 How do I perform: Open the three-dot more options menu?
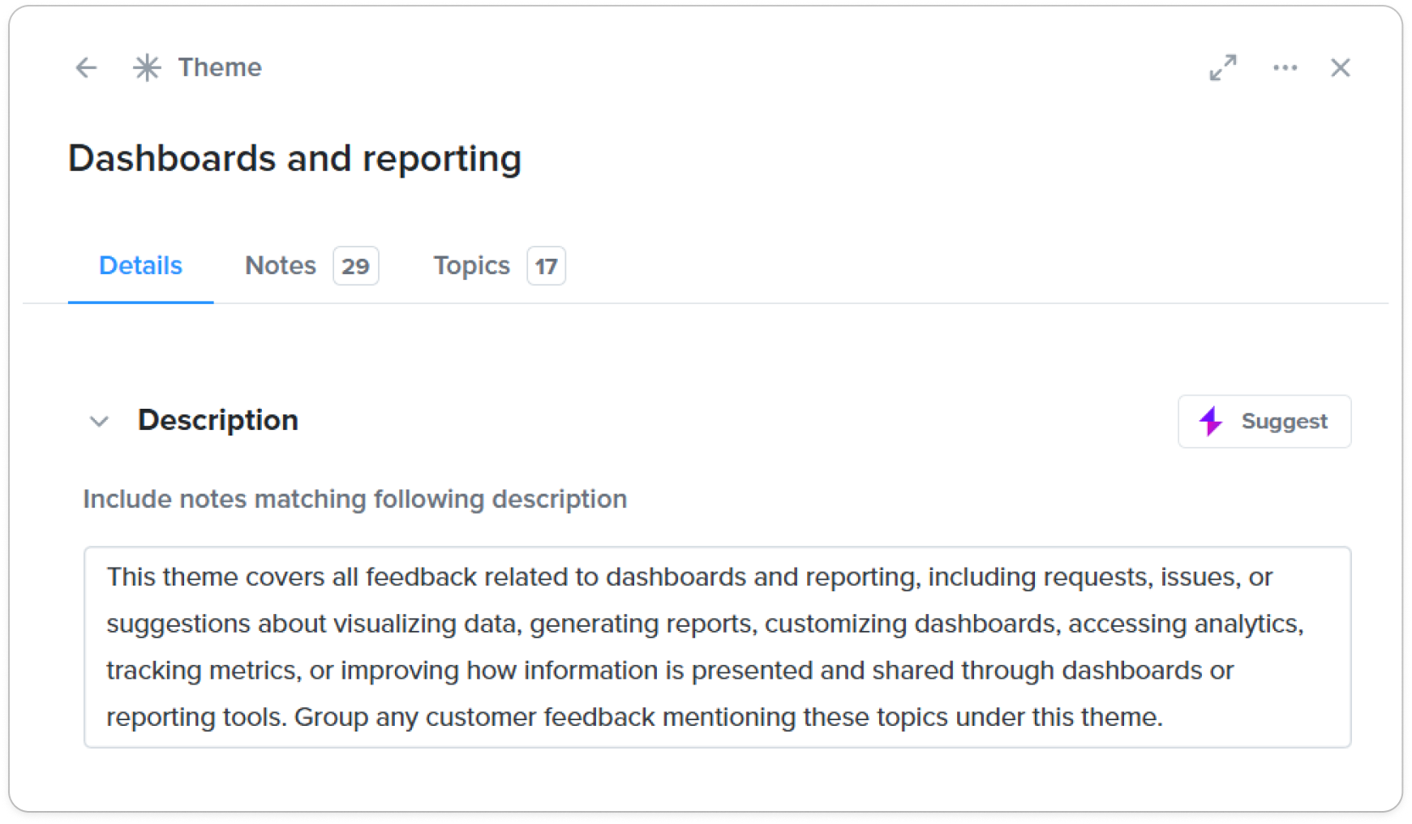(1285, 67)
